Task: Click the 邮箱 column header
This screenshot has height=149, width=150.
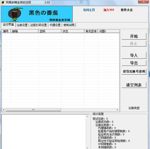Action: click(x=24, y=31)
